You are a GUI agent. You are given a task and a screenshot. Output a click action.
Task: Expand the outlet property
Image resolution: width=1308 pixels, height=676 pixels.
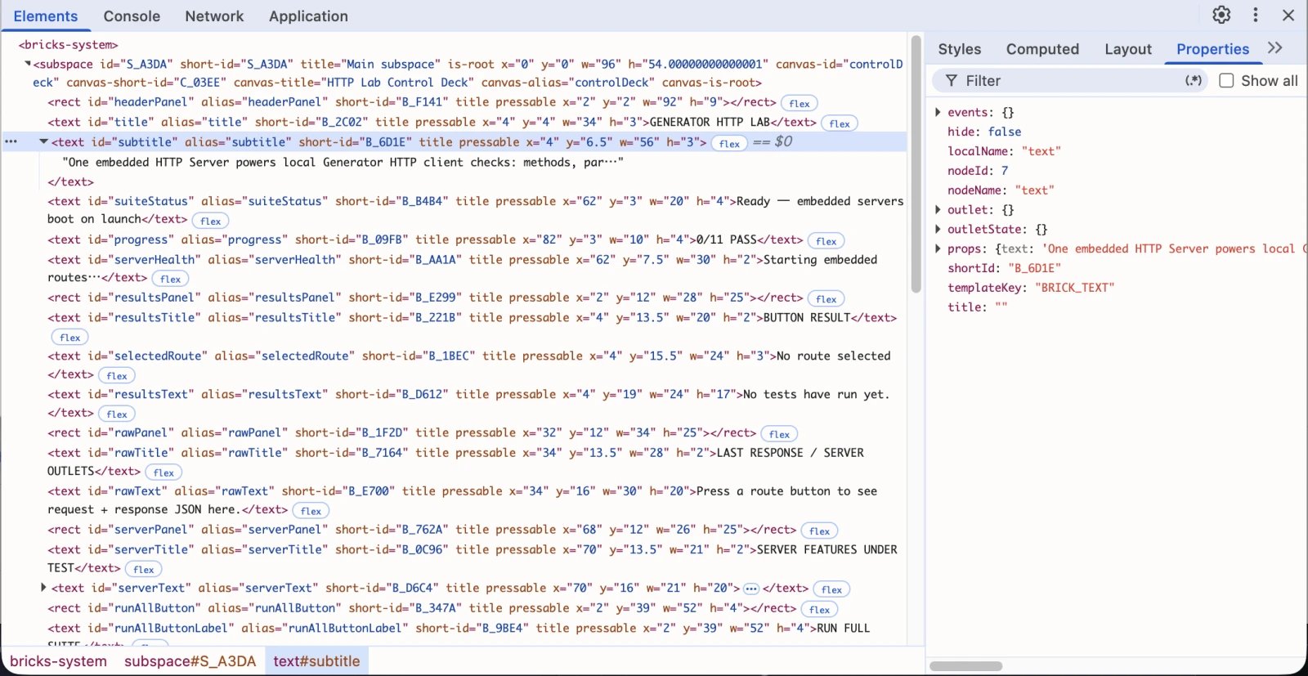click(x=938, y=209)
